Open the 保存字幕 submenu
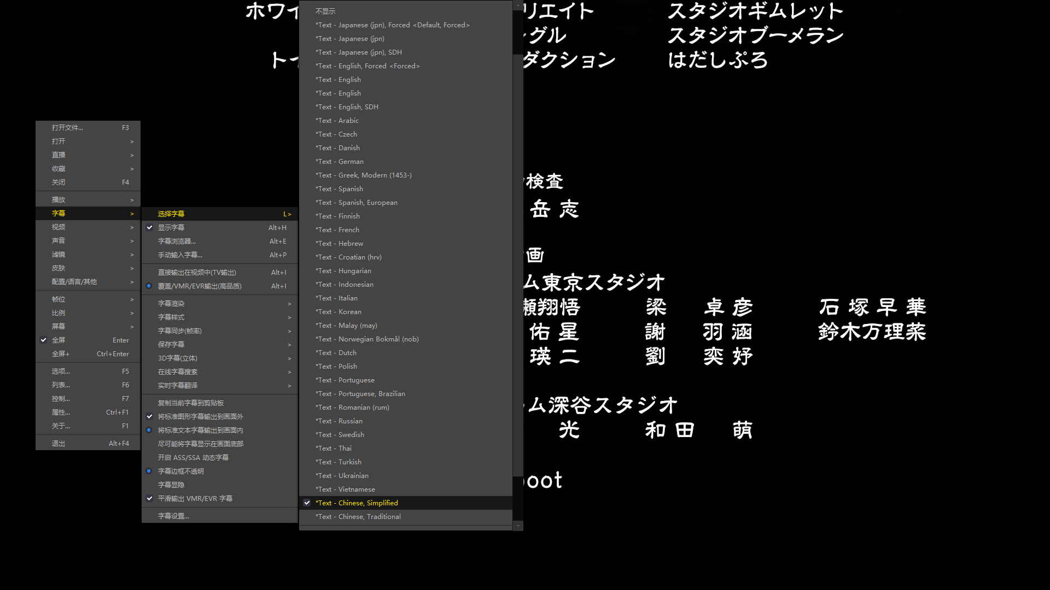 [219, 344]
